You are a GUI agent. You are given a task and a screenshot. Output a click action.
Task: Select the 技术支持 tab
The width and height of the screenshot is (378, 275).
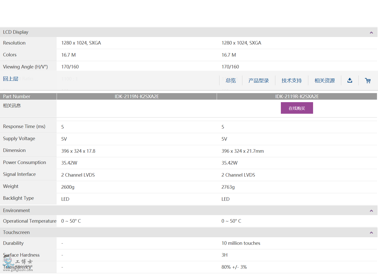(291, 81)
